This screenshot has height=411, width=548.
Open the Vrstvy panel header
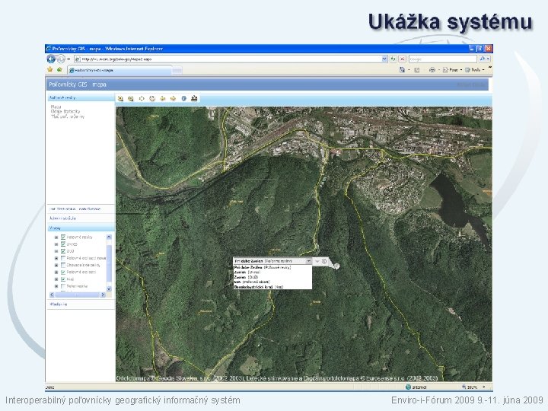(x=81, y=228)
